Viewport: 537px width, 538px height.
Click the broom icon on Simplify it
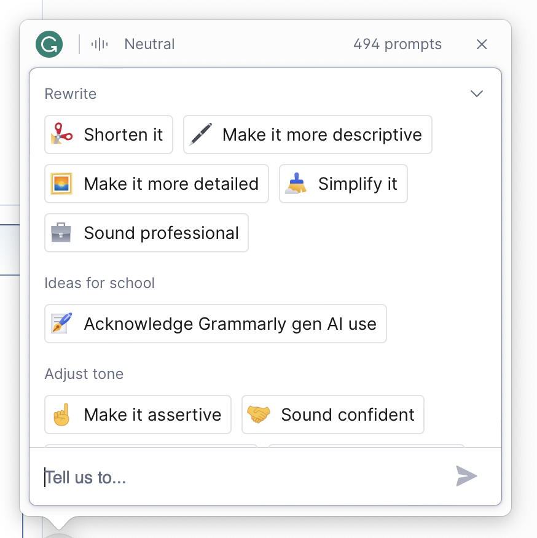[296, 183]
